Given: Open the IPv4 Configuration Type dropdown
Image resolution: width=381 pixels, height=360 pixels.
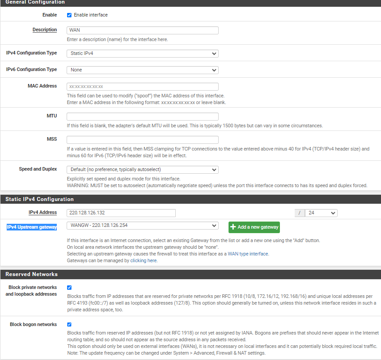Looking at the screenshot, I should [x=142, y=54].
